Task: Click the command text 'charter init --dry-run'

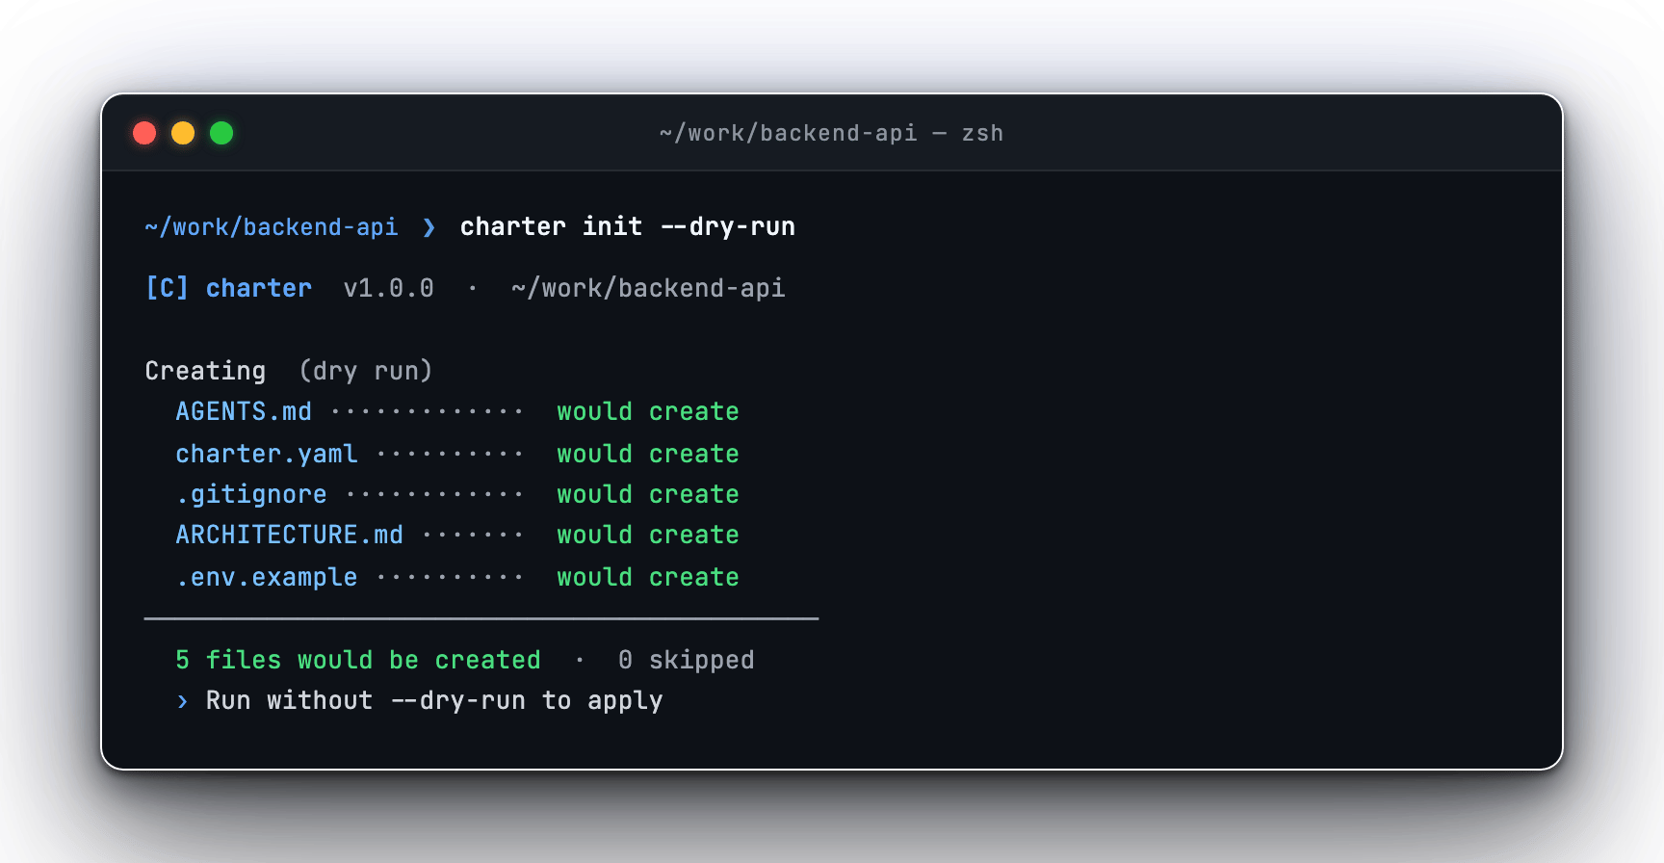Action: [x=628, y=227]
